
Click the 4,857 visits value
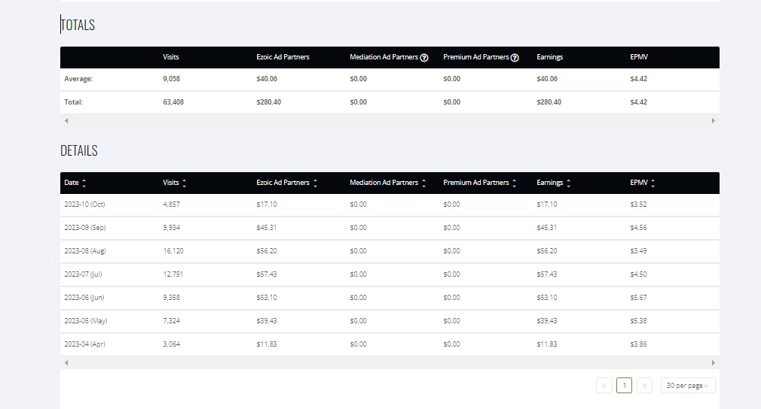pos(171,204)
